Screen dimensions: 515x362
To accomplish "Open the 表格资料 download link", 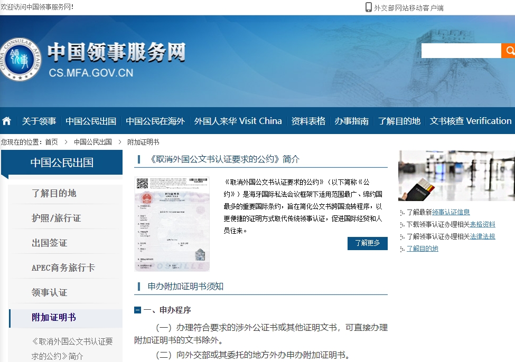I will tap(482, 225).
